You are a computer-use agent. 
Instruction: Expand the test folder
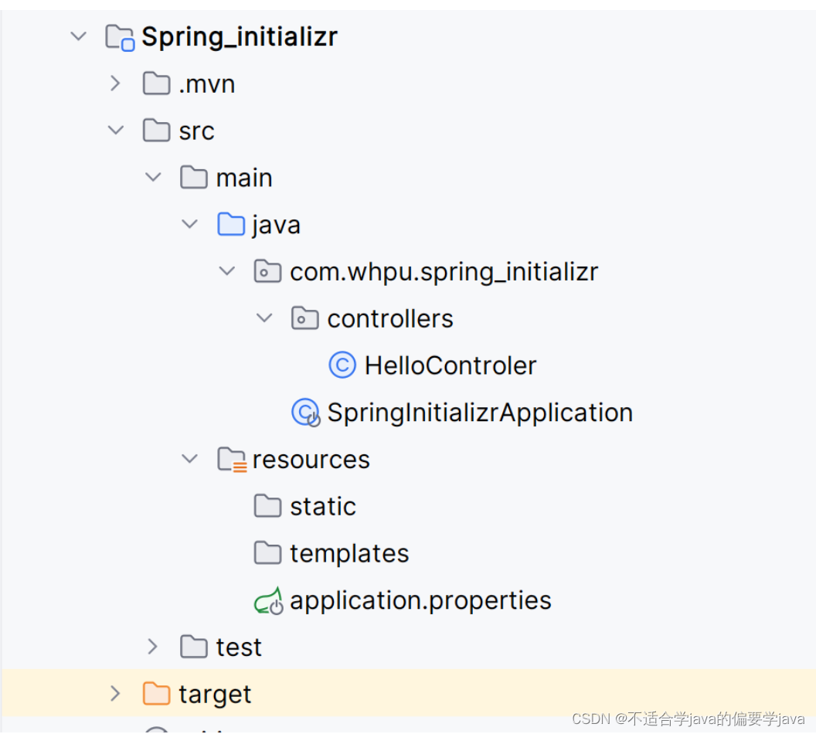[x=152, y=647]
